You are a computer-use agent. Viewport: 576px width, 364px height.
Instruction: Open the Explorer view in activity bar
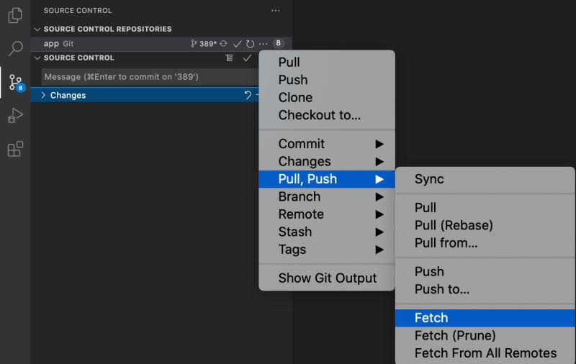(x=15, y=15)
